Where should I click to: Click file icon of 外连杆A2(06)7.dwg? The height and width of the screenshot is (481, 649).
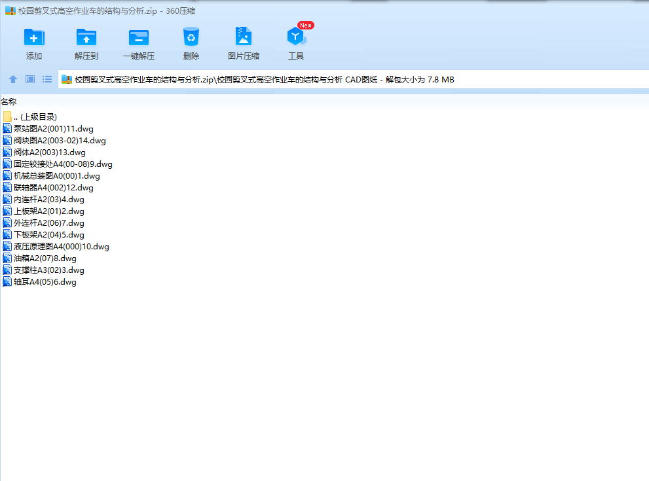pos(7,223)
